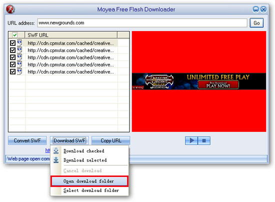Screen dimensions: 275x202
Task: Click the stop preview button
Action: click(204, 140)
